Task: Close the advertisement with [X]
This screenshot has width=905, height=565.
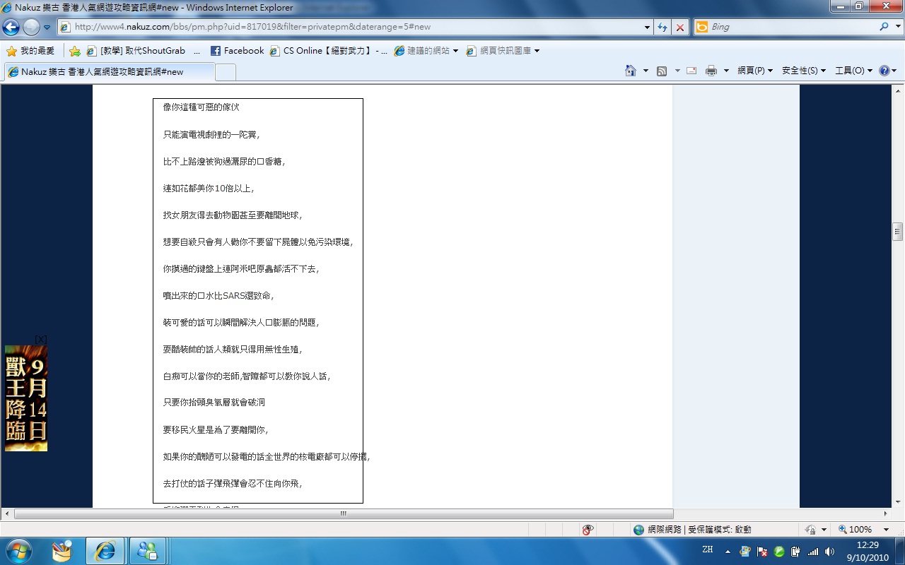Action: coord(41,340)
